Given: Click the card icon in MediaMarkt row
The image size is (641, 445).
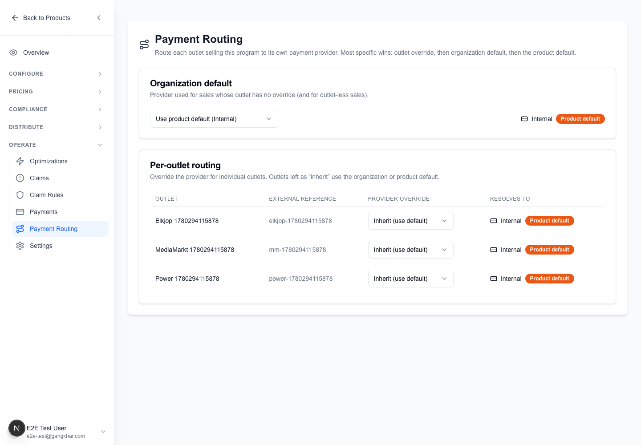Looking at the screenshot, I should click(x=494, y=250).
